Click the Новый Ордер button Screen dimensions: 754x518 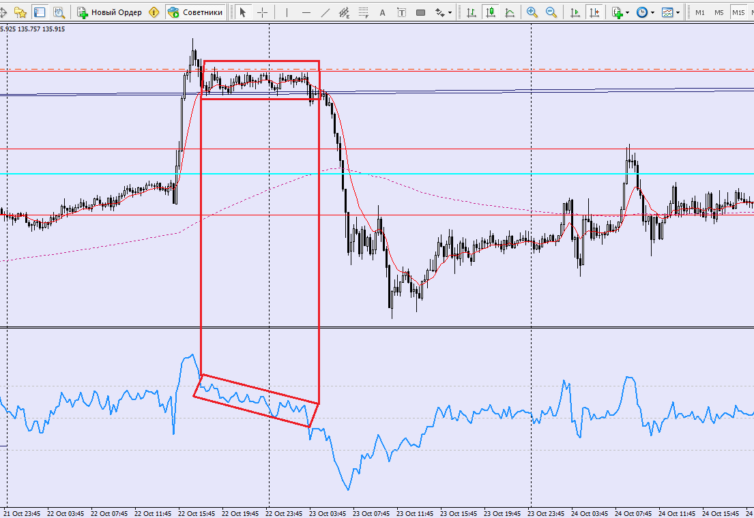coord(110,12)
